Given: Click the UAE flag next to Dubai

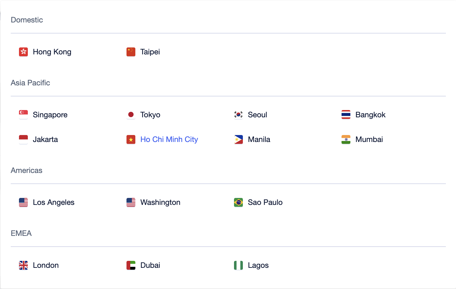Looking at the screenshot, I should [x=131, y=265].
